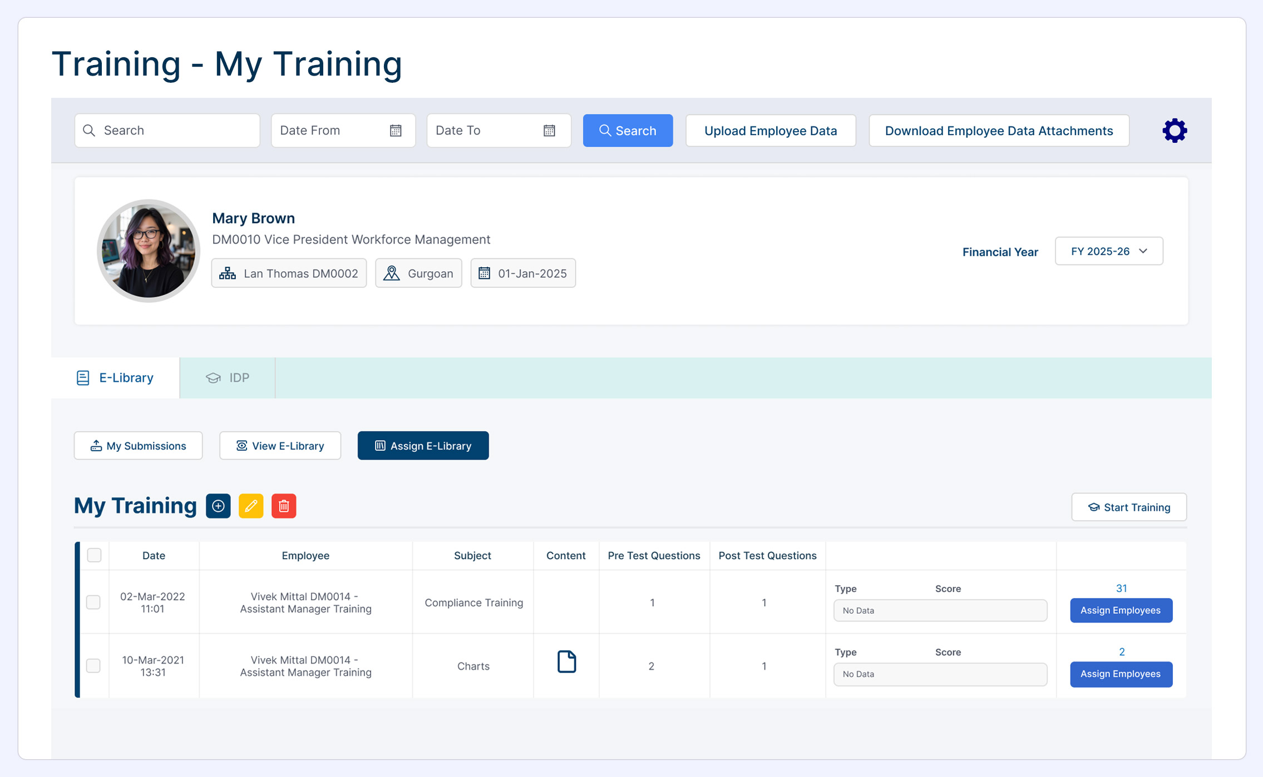Open the Date To calendar icon

pos(549,131)
